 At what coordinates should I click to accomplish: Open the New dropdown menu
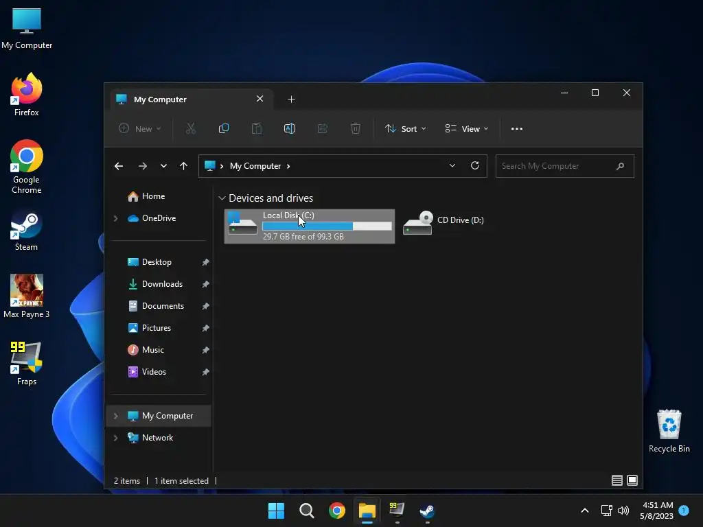(139, 128)
